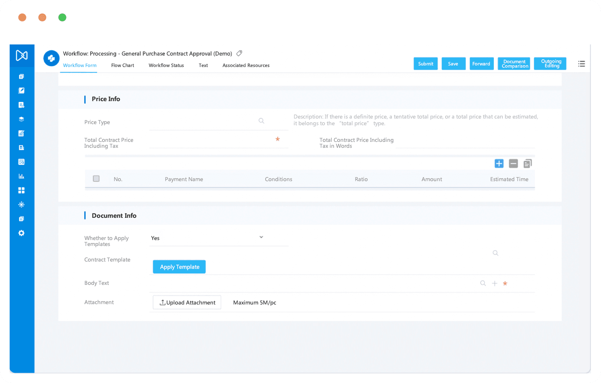The width and height of the screenshot is (601, 383).
Task: Click the Ratio column header
Action: tap(361, 179)
